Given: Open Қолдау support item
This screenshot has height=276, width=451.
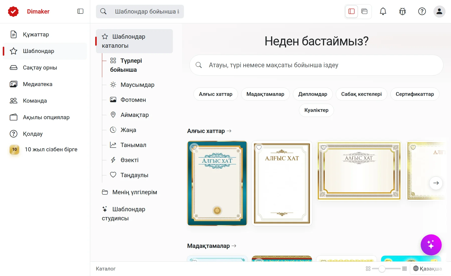Looking at the screenshot, I should (45, 134).
